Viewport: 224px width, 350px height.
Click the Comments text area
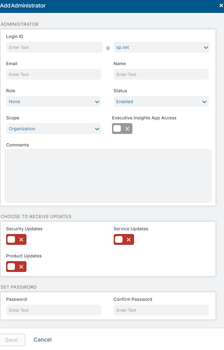(108, 175)
